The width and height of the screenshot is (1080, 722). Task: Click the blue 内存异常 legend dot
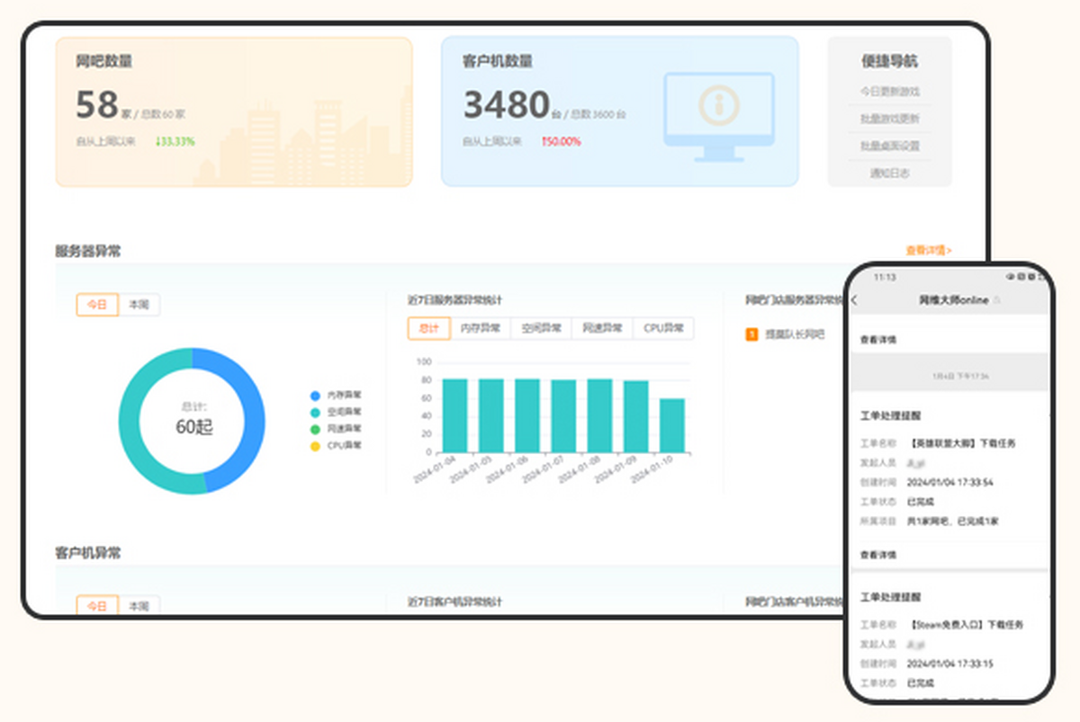pos(315,395)
